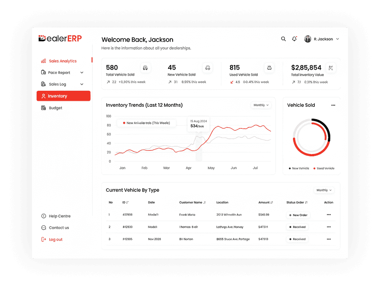
Task: Click the Total Vehicle Sold car icon
Action: point(145,68)
